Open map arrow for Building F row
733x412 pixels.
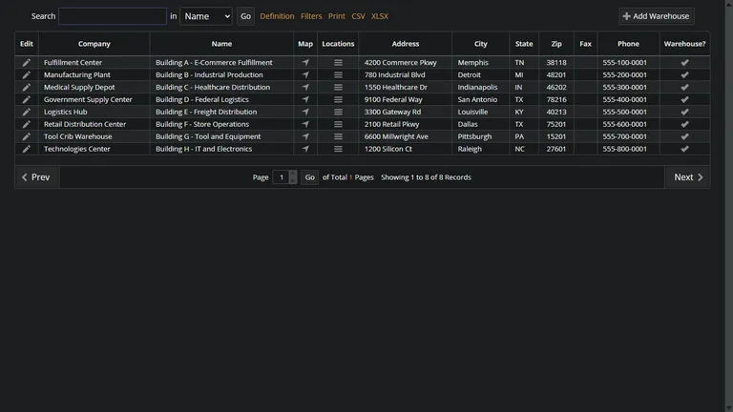pyautogui.click(x=305, y=124)
